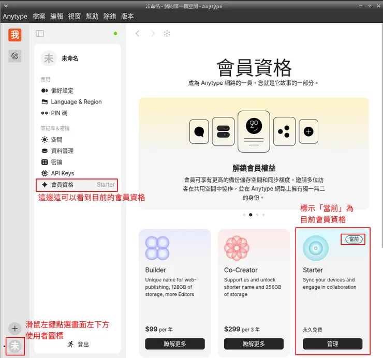The height and width of the screenshot is (358, 383).
Task: Click the Starter plan teal icon
Action: tap(316, 248)
